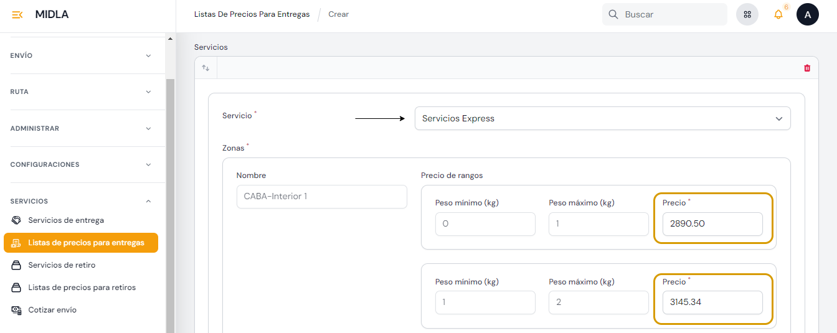
Task: Click Peso mínimo field with value 1
Action: pos(485,303)
